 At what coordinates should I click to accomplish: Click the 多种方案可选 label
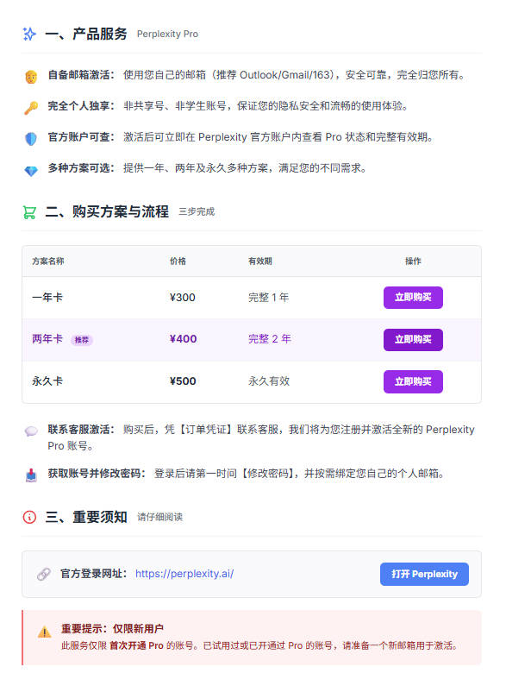pos(81,168)
